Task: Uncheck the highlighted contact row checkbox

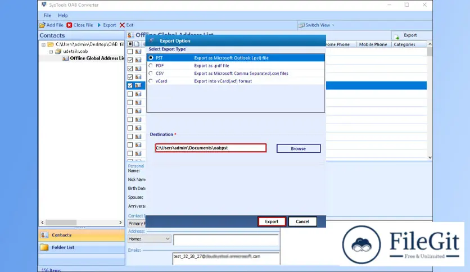Action: pos(130,85)
